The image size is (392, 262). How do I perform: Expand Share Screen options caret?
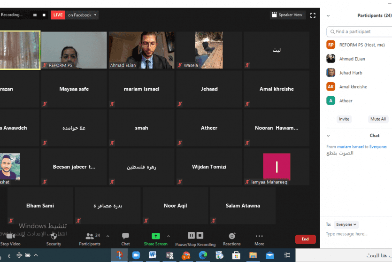click(169, 236)
